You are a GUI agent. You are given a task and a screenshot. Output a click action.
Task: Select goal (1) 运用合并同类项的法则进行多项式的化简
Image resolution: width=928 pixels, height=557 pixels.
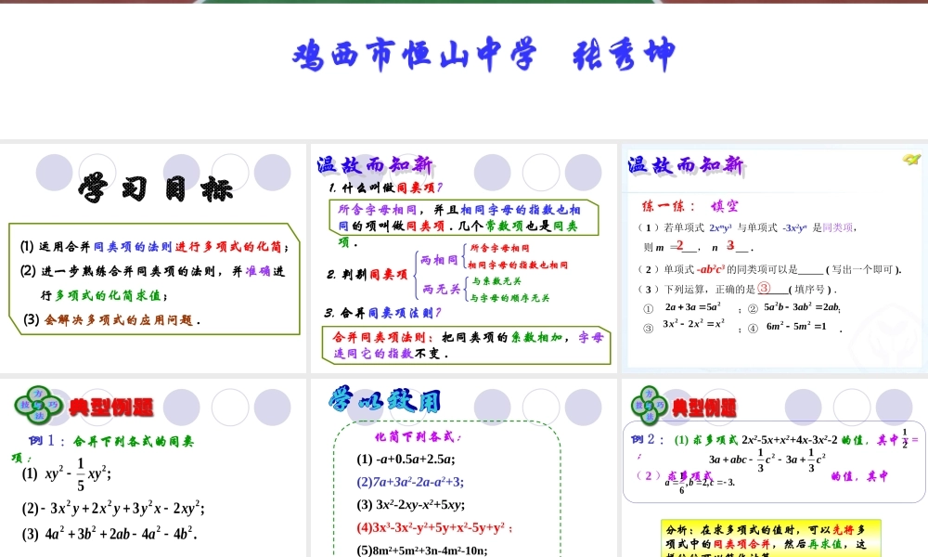(155, 246)
